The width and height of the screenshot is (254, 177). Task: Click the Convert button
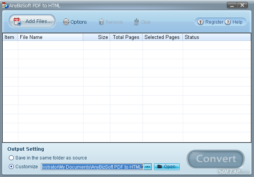click(x=216, y=159)
